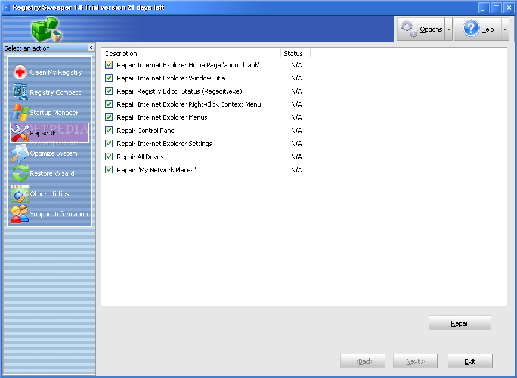
Task: Click the Registry Sweeper cubes logo
Action: pyautogui.click(x=47, y=29)
